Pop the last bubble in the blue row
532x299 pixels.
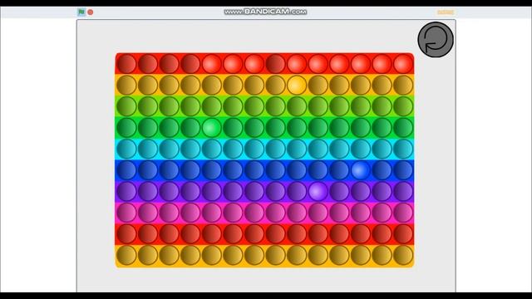(403, 169)
